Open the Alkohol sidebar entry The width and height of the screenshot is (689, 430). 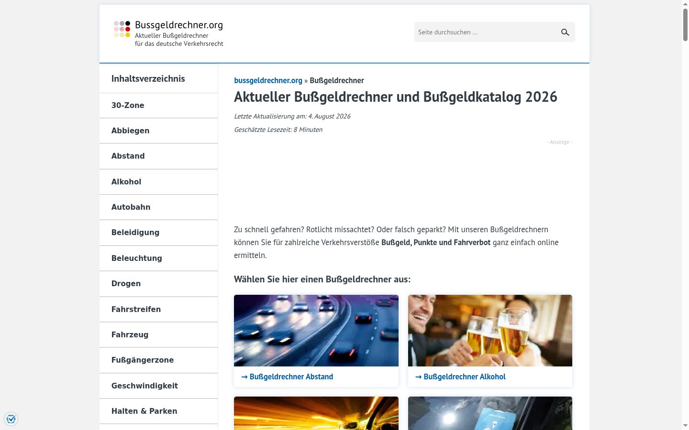[x=158, y=182]
